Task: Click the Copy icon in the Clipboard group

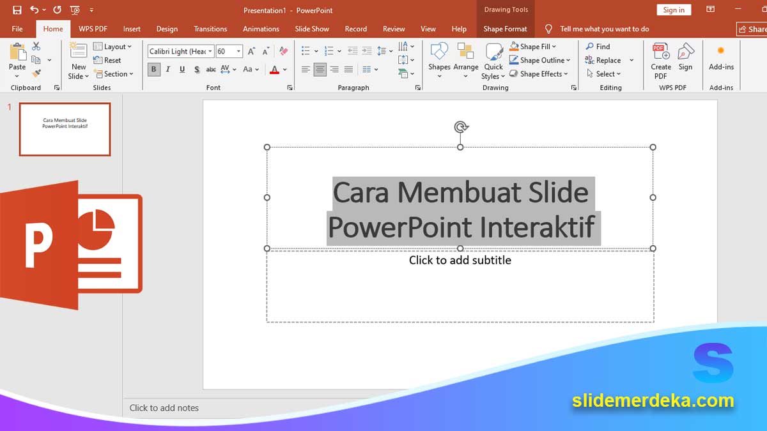Action: (36, 60)
